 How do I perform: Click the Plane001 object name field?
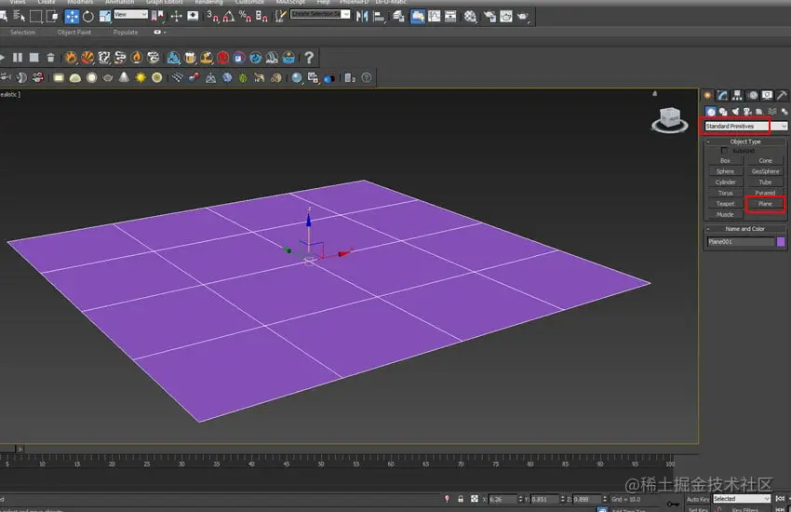[x=740, y=242]
